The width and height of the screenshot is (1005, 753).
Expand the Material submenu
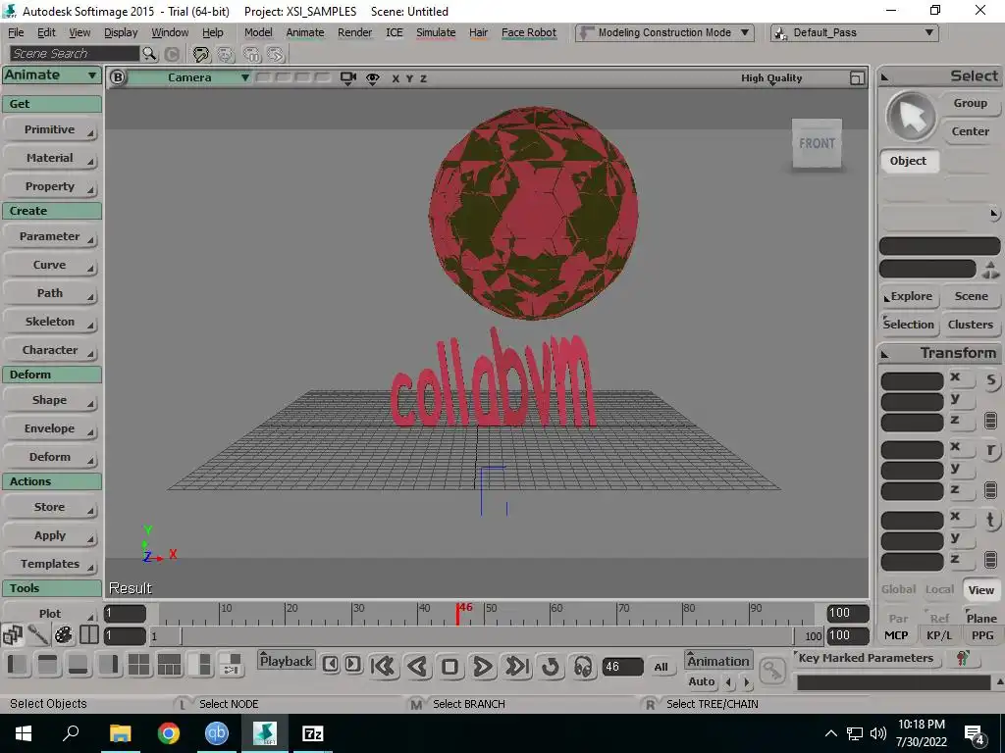tap(51, 158)
